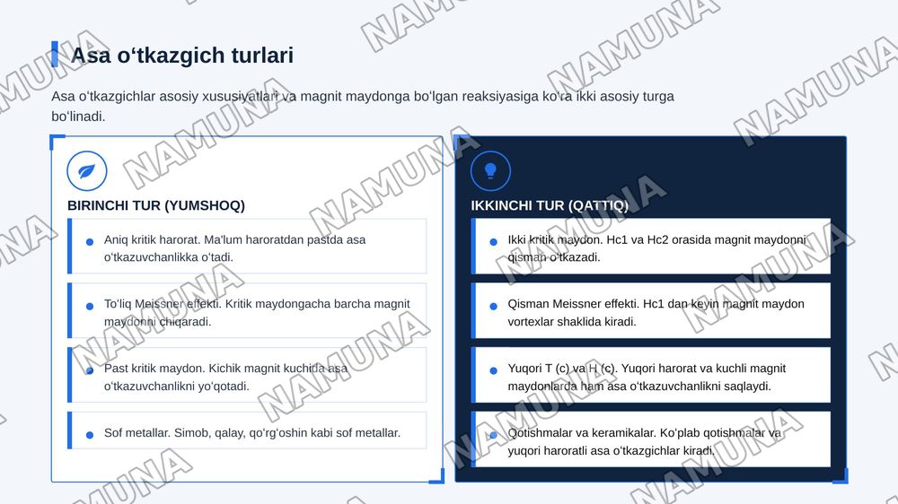Viewport: 898px width, 504px height.
Task: Click the 'To‘liq Meissner effekti' bullet item
Action: (x=247, y=310)
